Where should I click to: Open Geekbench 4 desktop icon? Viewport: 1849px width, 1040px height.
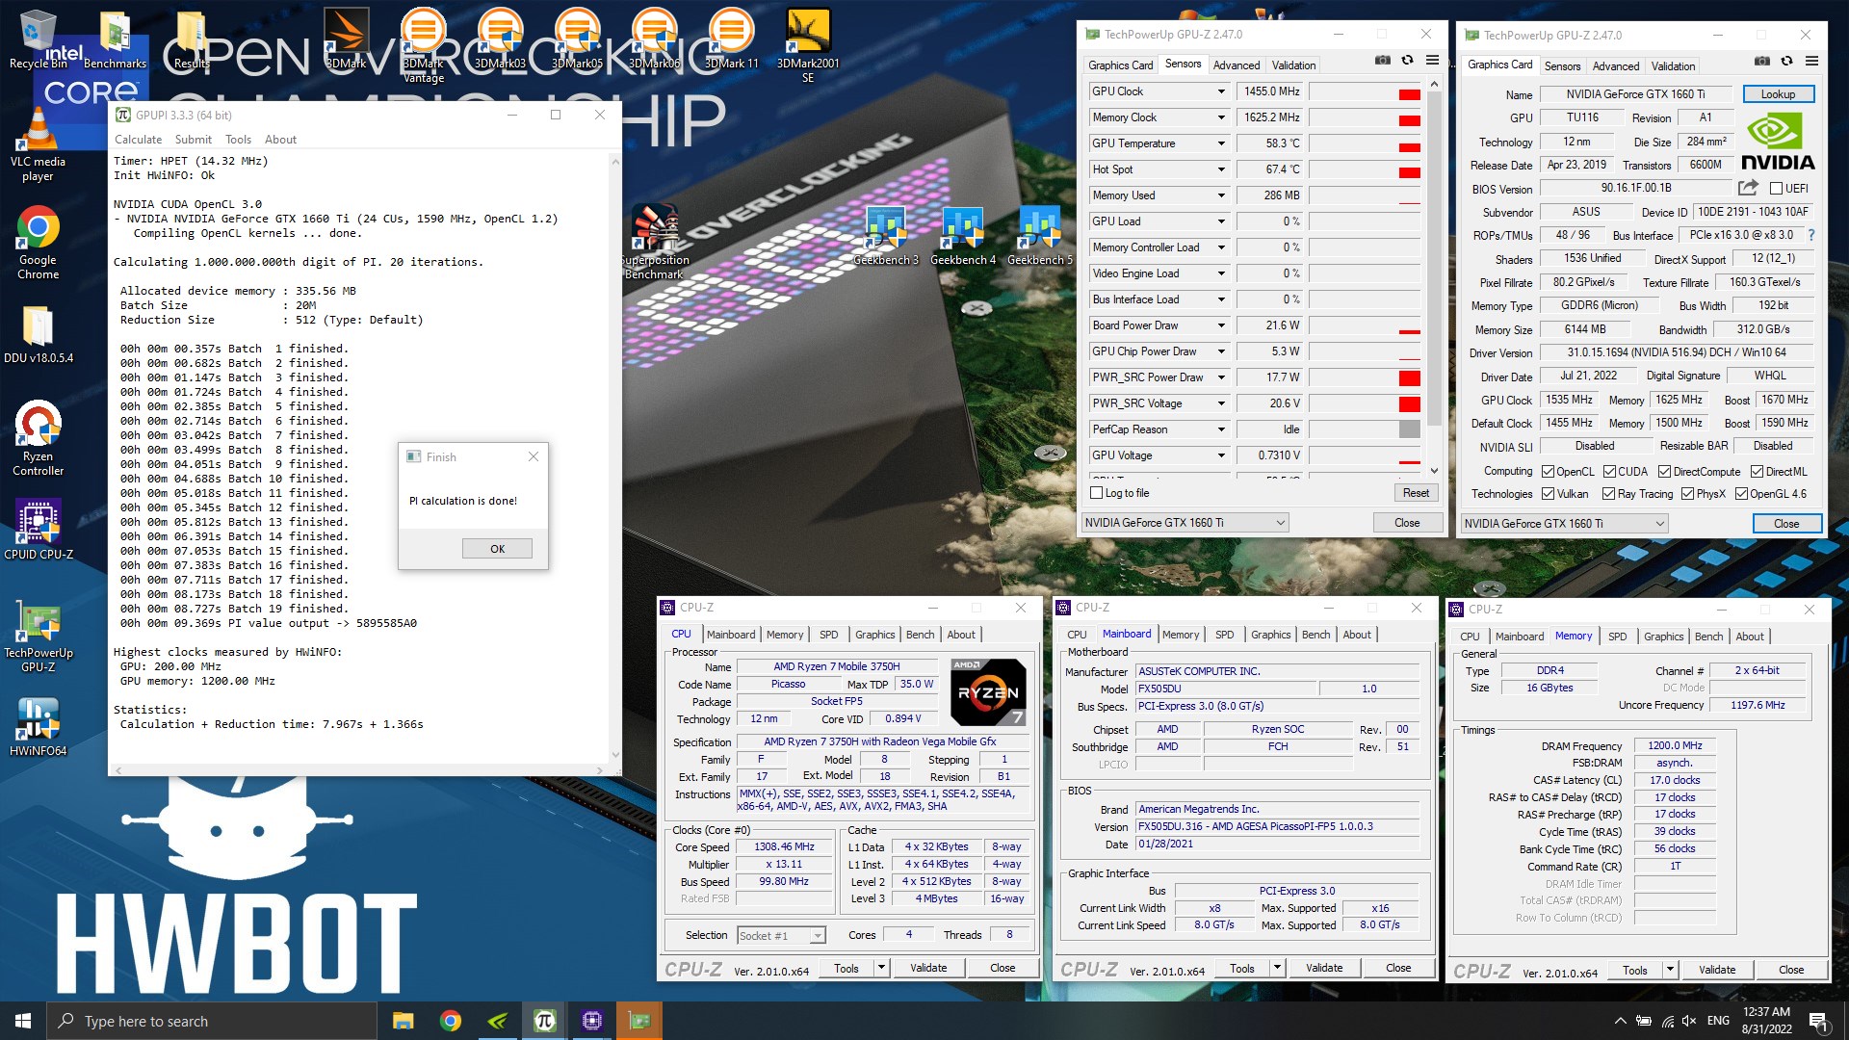[962, 236]
